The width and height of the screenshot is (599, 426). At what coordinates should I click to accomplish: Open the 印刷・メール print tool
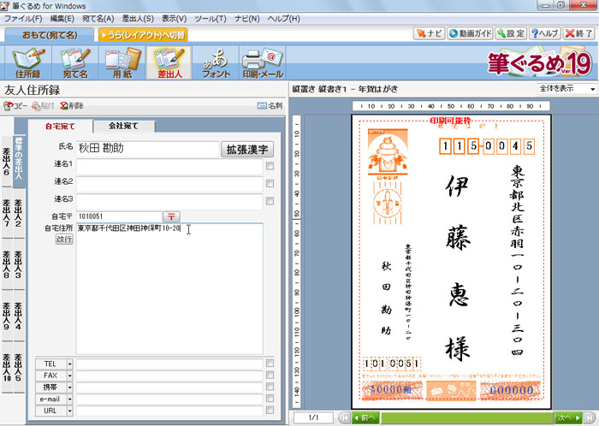(x=262, y=64)
